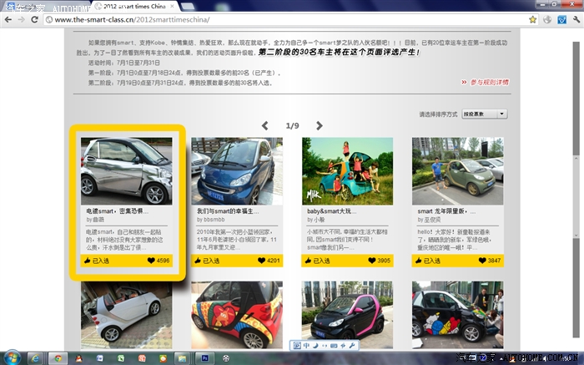Go to the previous page of entries

tap(265, 126)
